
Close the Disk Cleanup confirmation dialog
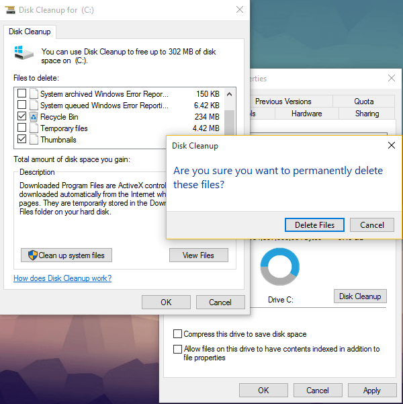392,145
